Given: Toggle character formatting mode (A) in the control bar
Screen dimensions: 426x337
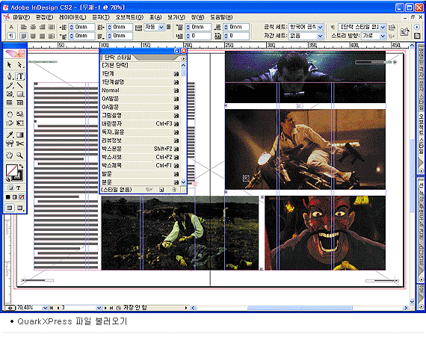Looking at the screenshot, I should click(x=11, y=27).
